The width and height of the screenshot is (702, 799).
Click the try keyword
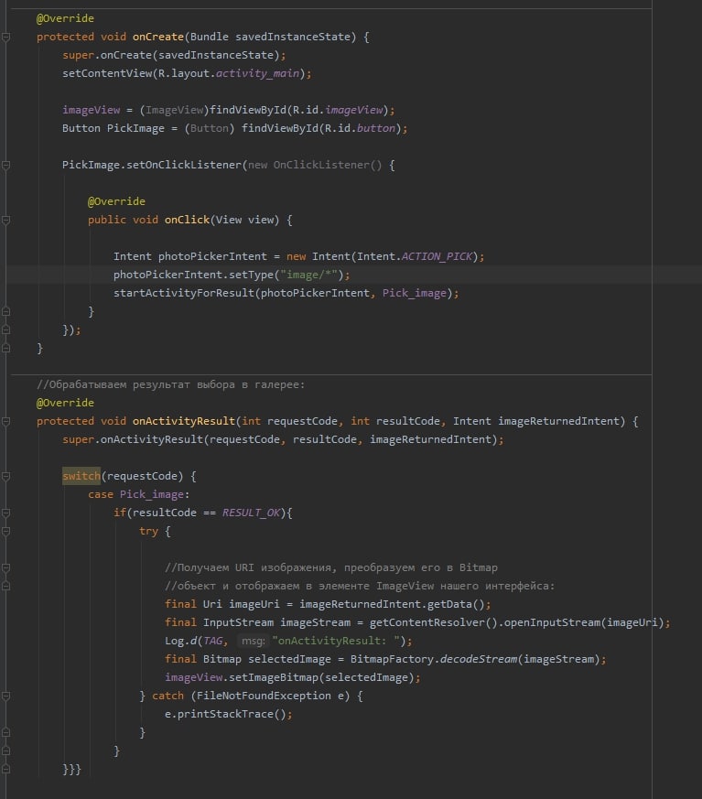coord(149,531)
